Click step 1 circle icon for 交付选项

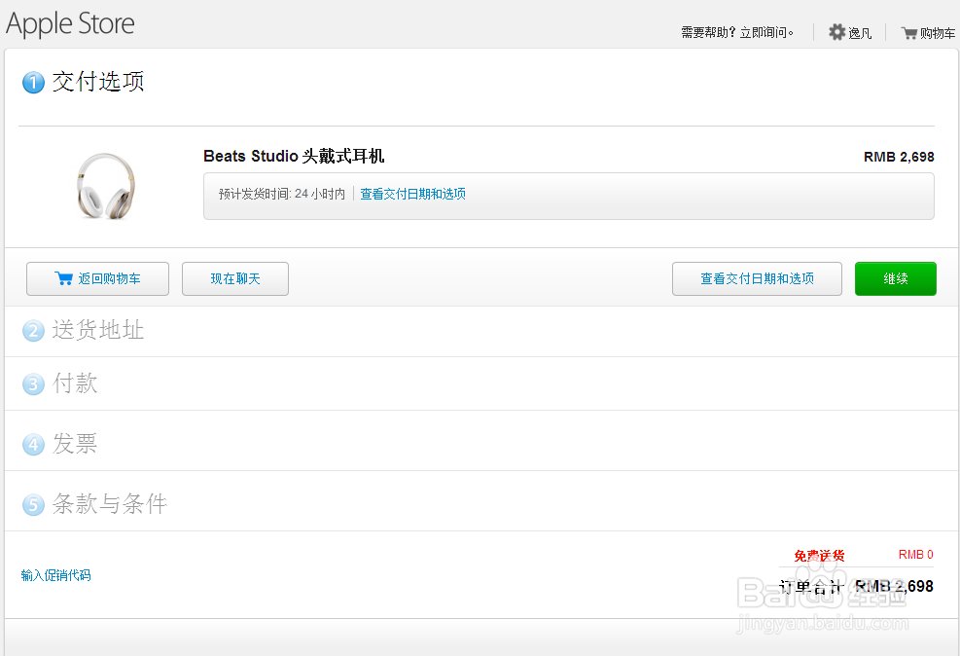click(x=34, y=82)
